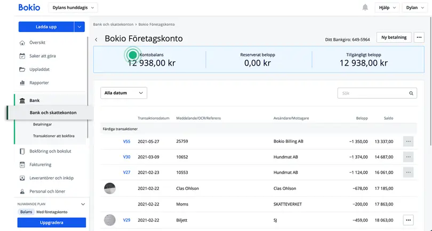Screen dimensions: 432x231
Task: Open Saker att göra in the sidebar
Action: pos(43,56)
